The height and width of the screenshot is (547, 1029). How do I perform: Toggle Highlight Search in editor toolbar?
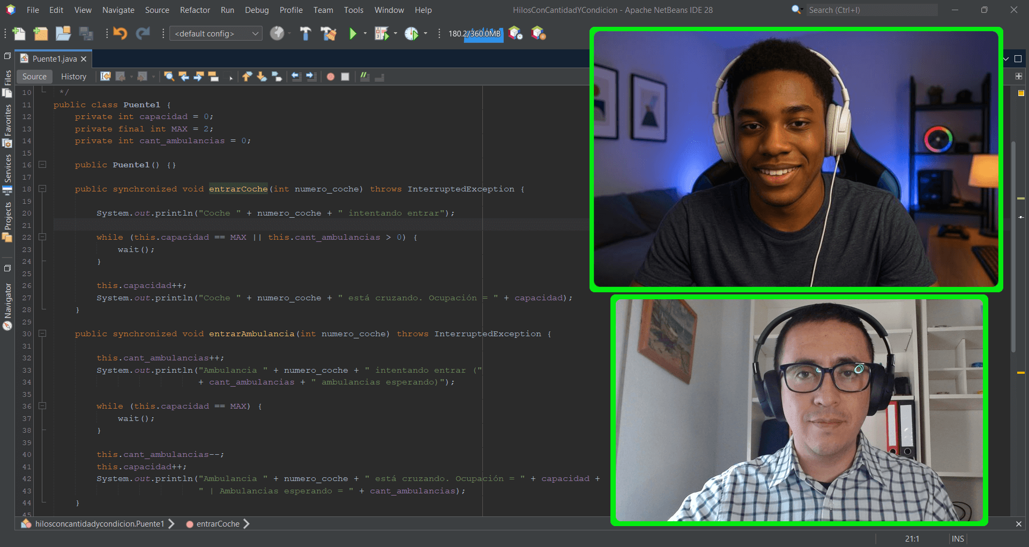[213, 77]
